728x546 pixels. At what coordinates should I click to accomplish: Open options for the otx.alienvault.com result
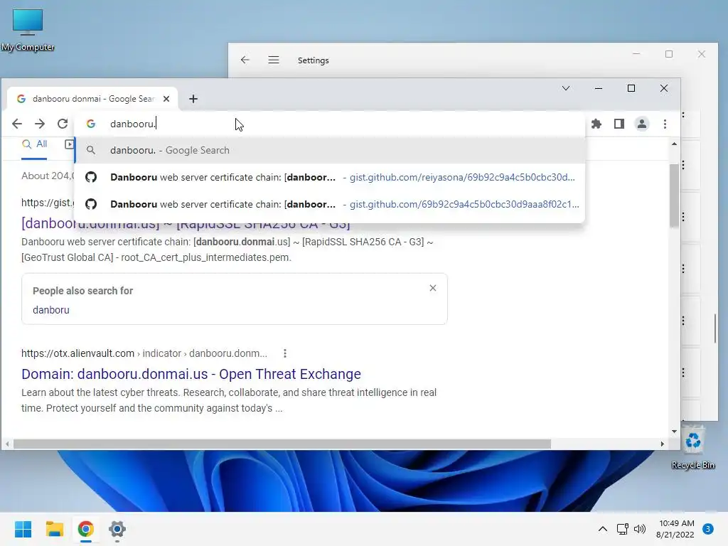click(x=285, y=354)
